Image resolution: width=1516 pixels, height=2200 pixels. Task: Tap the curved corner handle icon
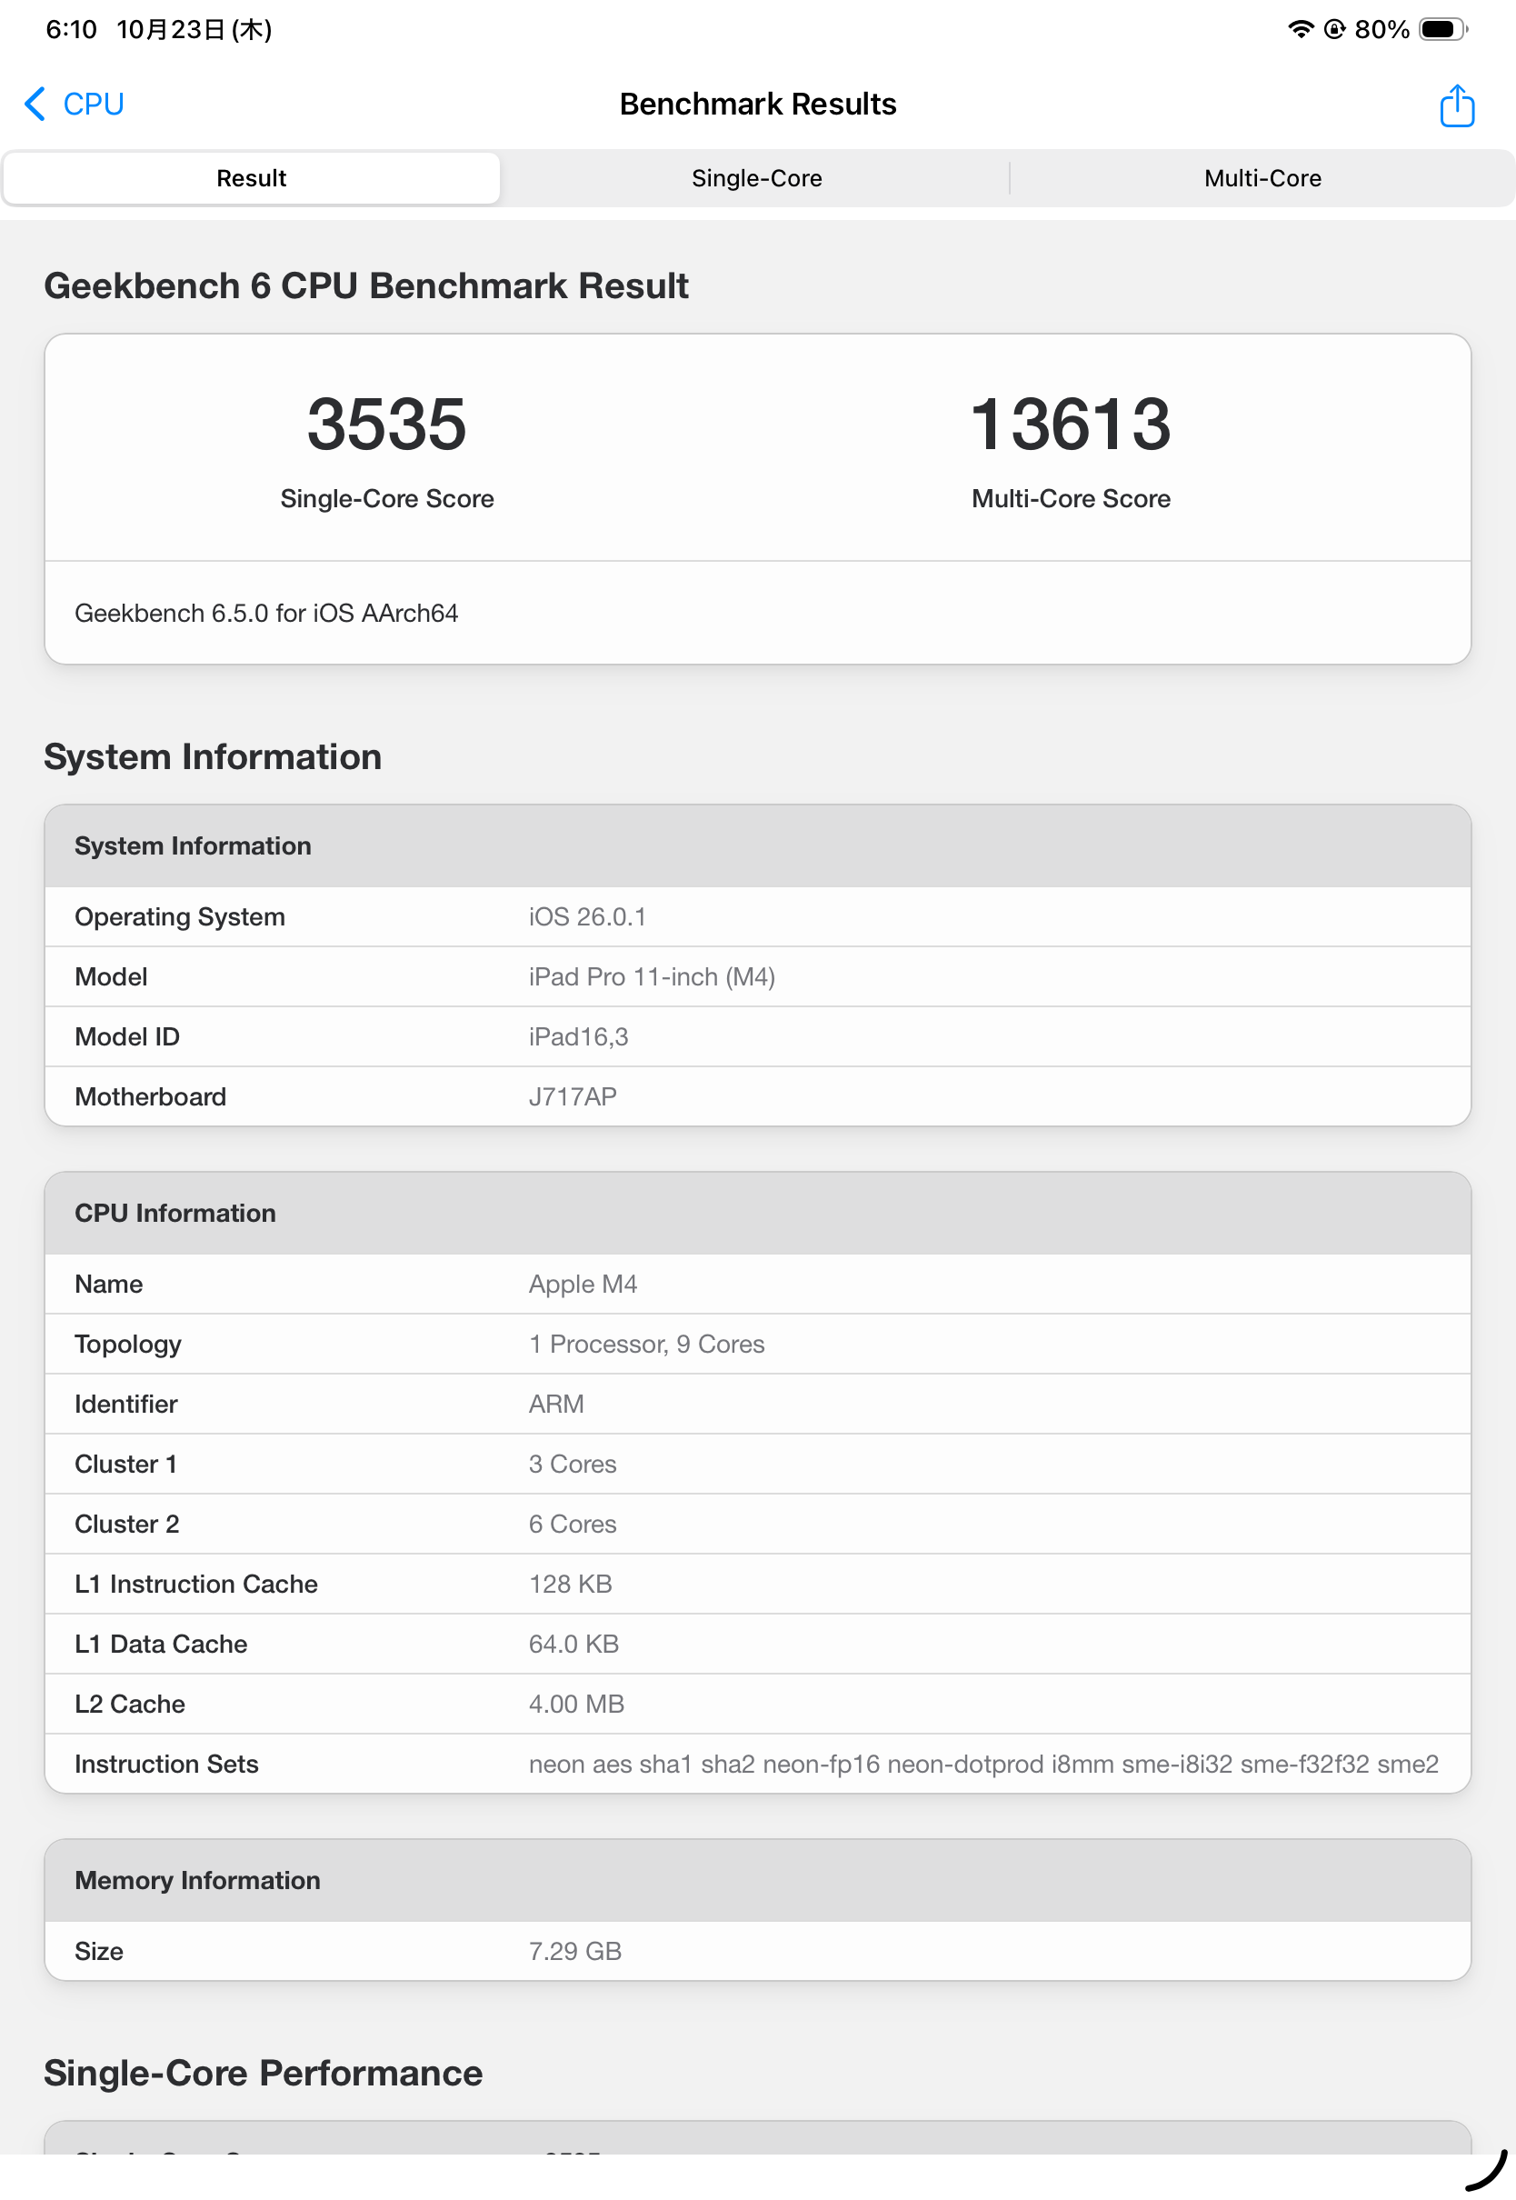point(1487,2170)
